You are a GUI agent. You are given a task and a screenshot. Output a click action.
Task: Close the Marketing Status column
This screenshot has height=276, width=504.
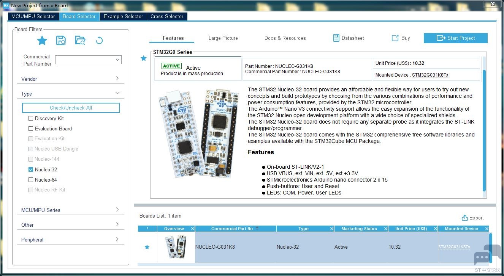point(386,229)
